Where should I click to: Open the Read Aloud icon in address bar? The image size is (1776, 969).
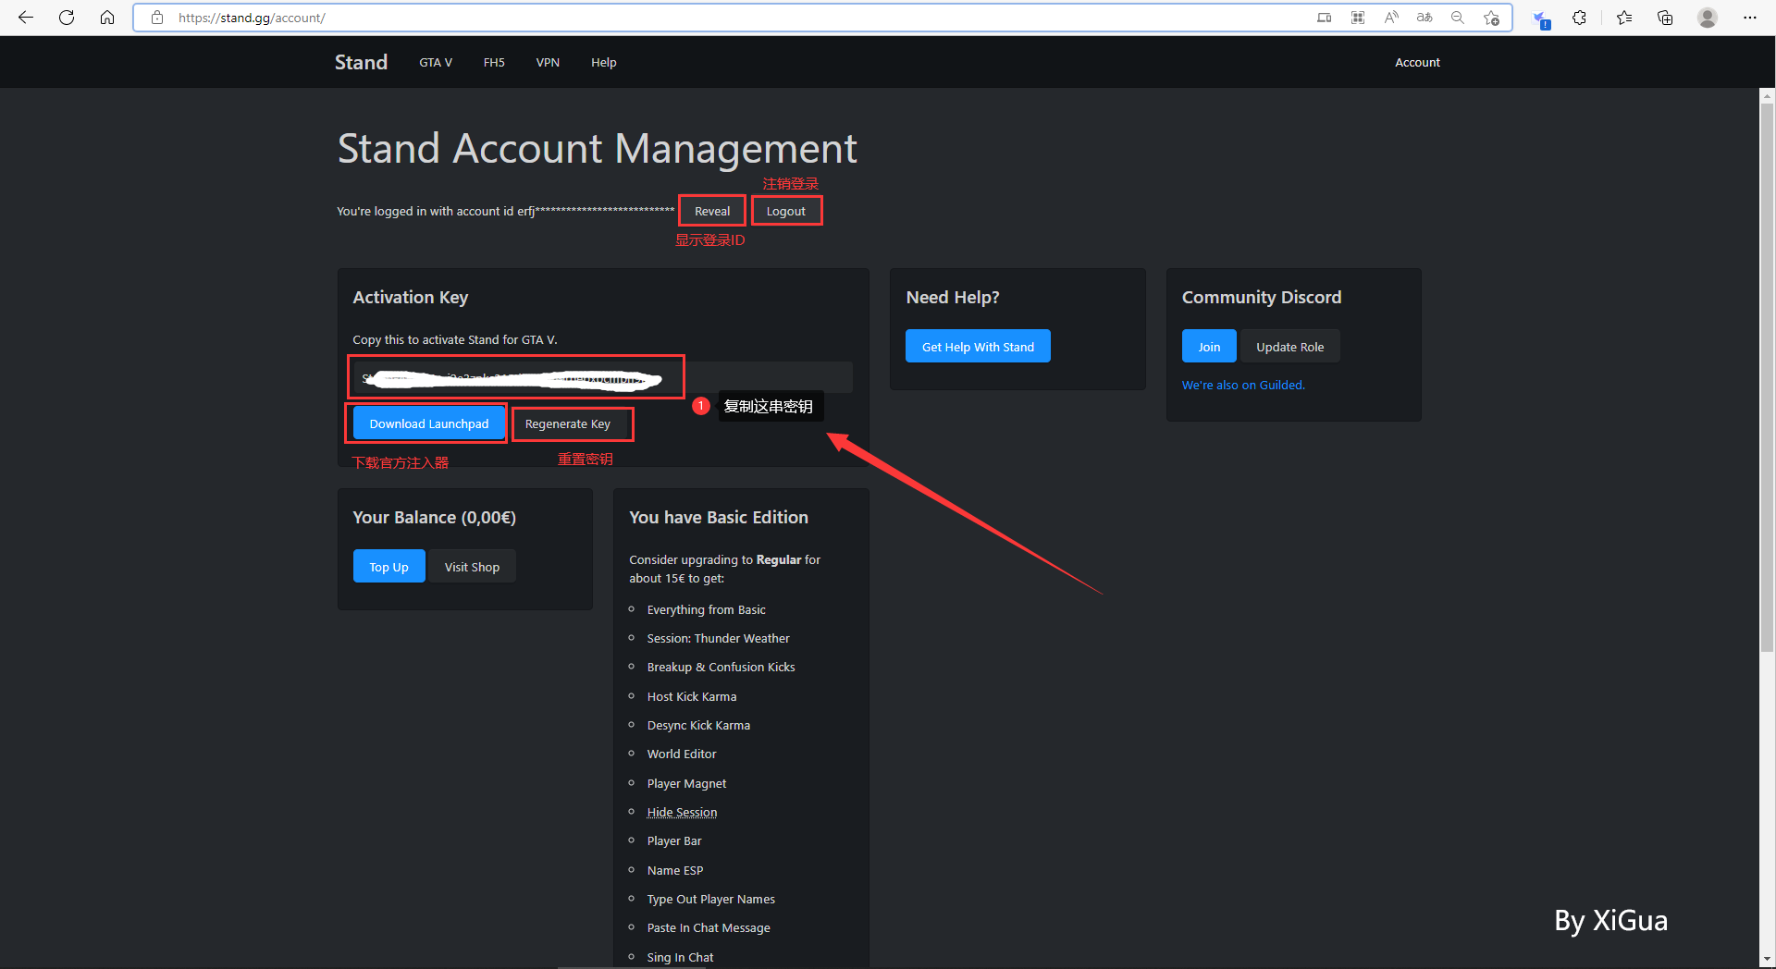[x=1391, y=18]
